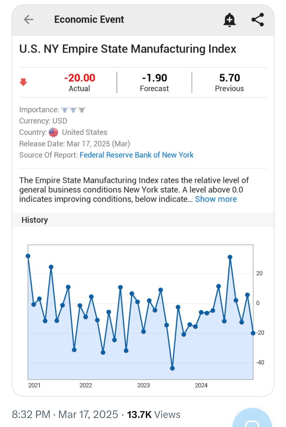
Task: Tap the 8:32 PM timestamp
Action: click(31, 415)
